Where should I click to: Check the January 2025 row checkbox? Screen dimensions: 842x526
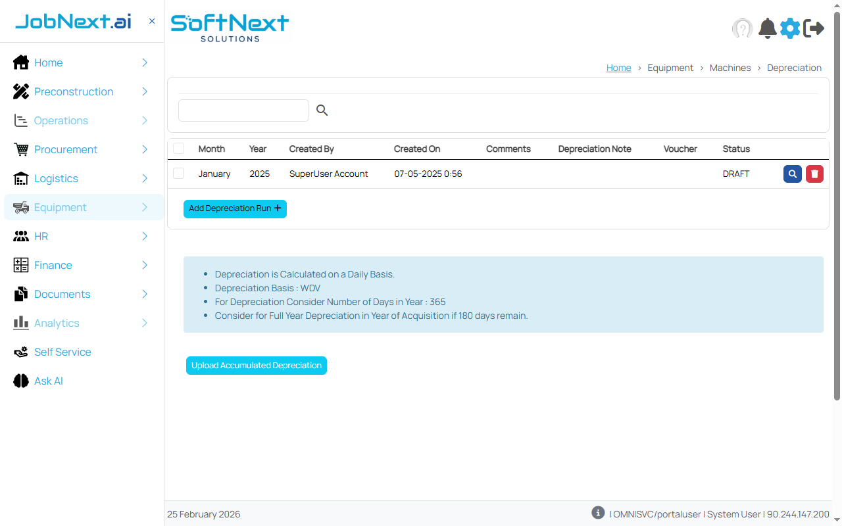click(x=178, y=174)
